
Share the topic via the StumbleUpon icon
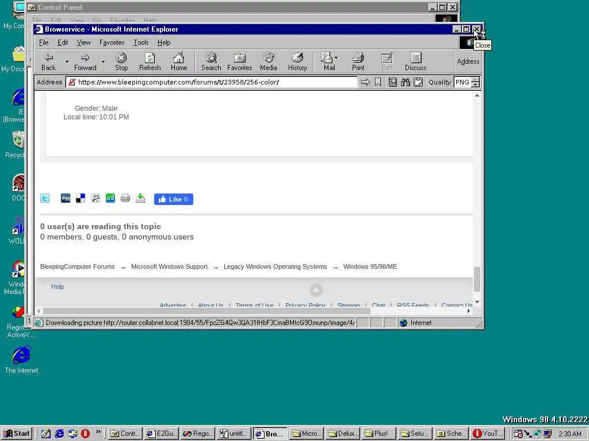(110, 198)
